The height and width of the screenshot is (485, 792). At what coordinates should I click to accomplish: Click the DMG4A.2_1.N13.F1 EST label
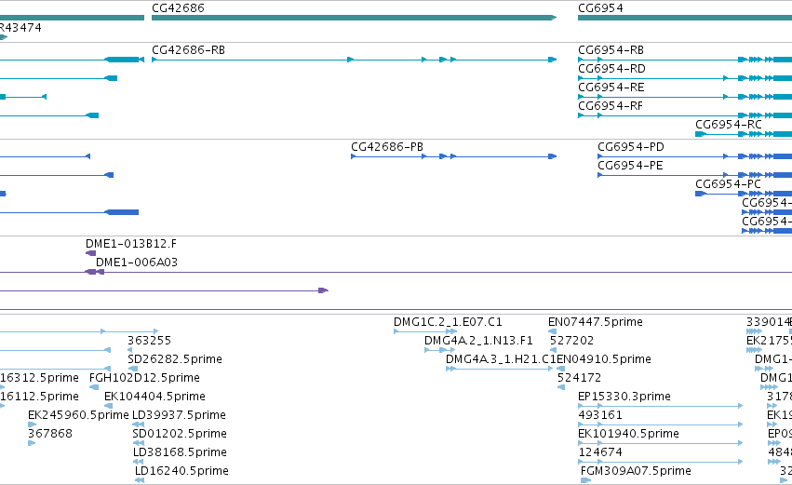click(x=478, y=341)
